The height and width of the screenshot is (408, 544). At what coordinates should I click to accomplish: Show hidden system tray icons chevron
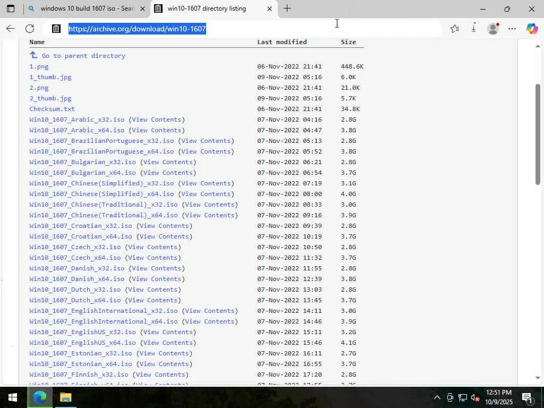tap(437, 397)
